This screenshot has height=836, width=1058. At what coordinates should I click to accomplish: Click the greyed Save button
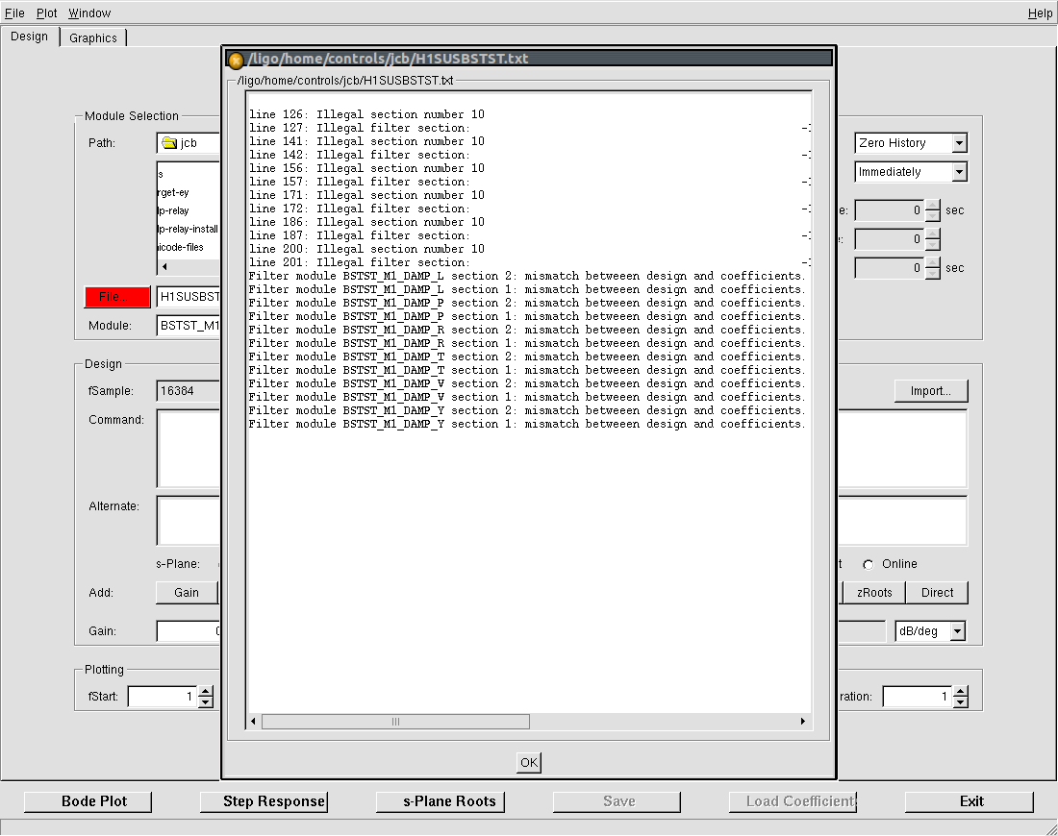click(618, 801)
